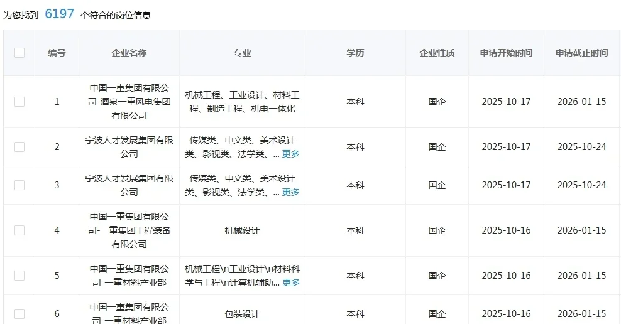Click 本科 in row 1
Screen dimensions: 621x324
coord(355,102)
